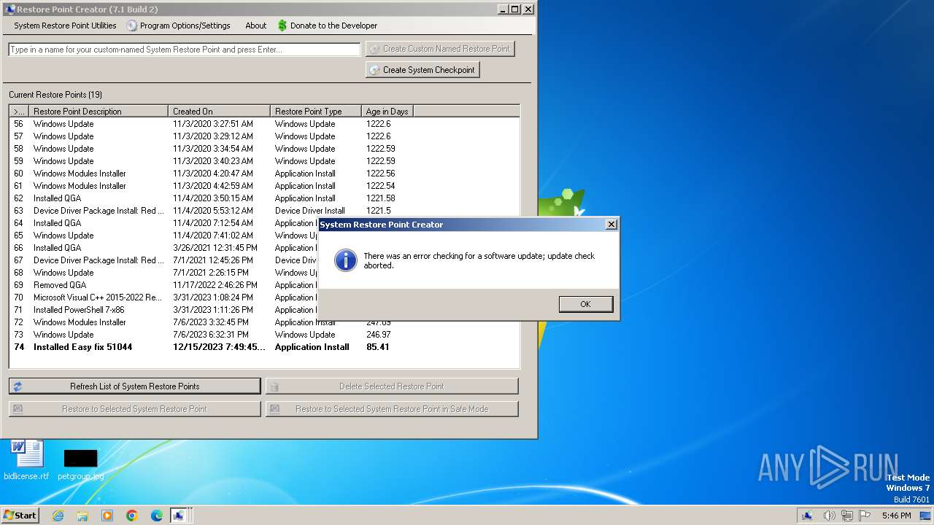Click Restore to Selected System Restore Point
Image resolution: width=934 pixels, height=525 pixels.
134,409
